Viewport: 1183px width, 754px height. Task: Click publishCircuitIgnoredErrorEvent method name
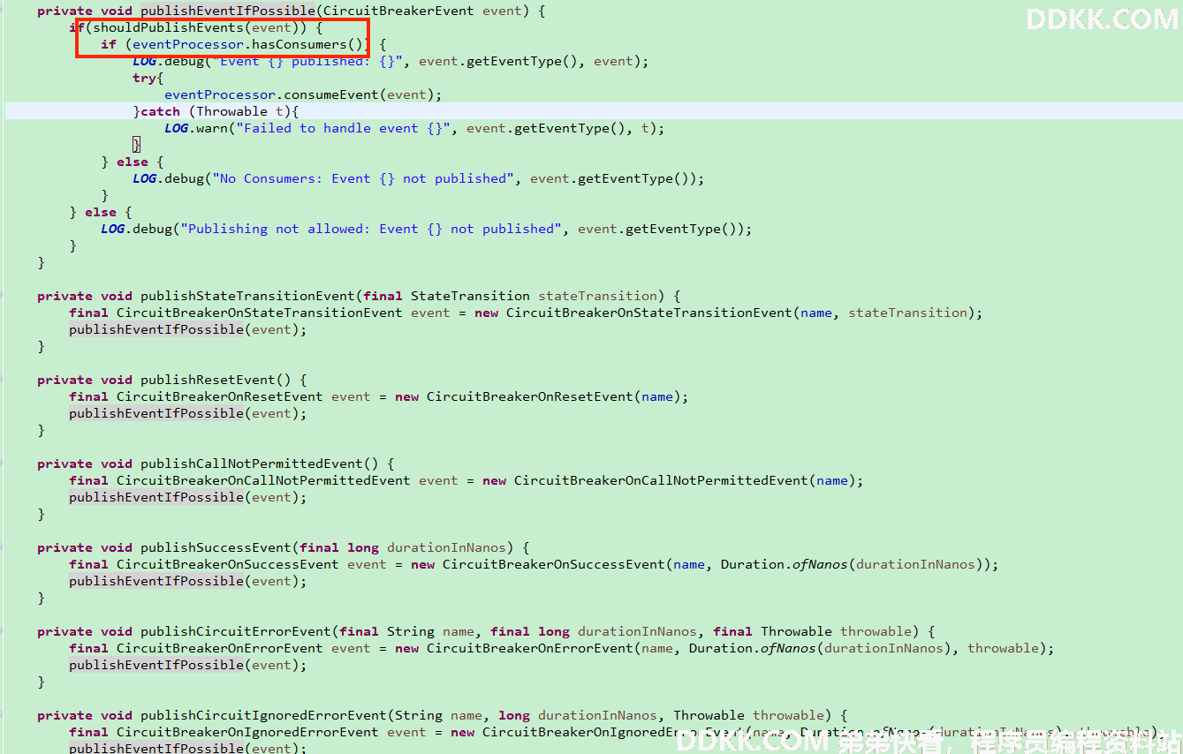[263, 715]
